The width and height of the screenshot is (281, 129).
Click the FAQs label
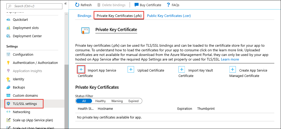point(176,5)
